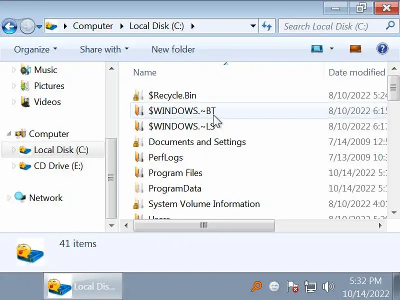The height and width of the screenshot is (300, 400).
Task: Open the Organize menu
Action: [x=35, y=49]
